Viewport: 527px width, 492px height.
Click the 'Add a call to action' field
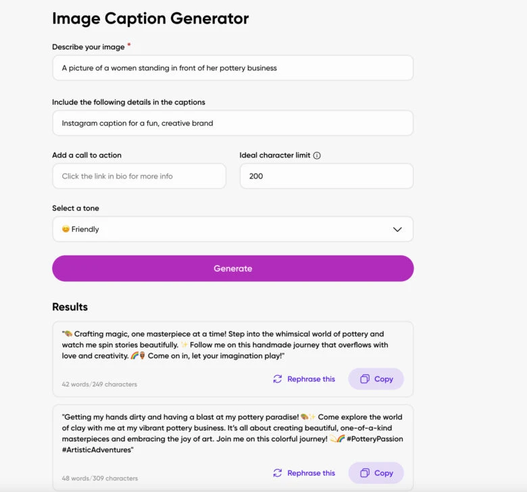[139, 176]
